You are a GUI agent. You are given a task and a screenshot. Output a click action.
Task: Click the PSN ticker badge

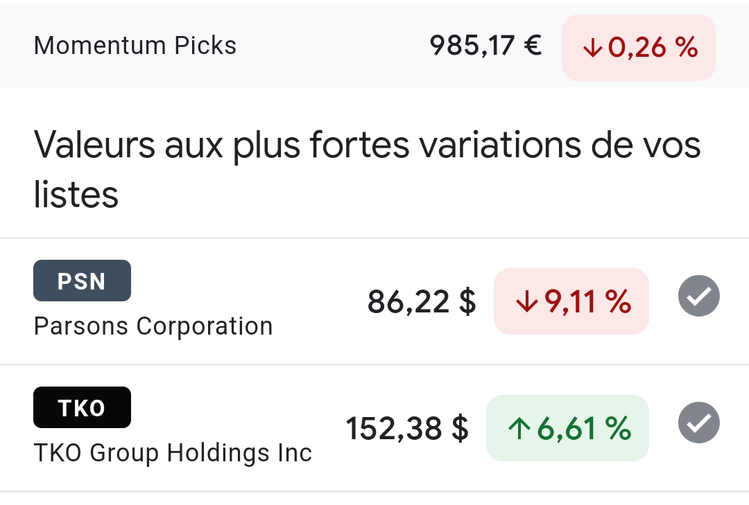click(82, 281)
